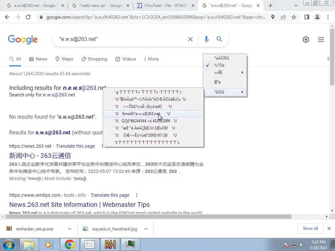Click the checked second context menu item
Screen dimensions: 335x251
225,65
